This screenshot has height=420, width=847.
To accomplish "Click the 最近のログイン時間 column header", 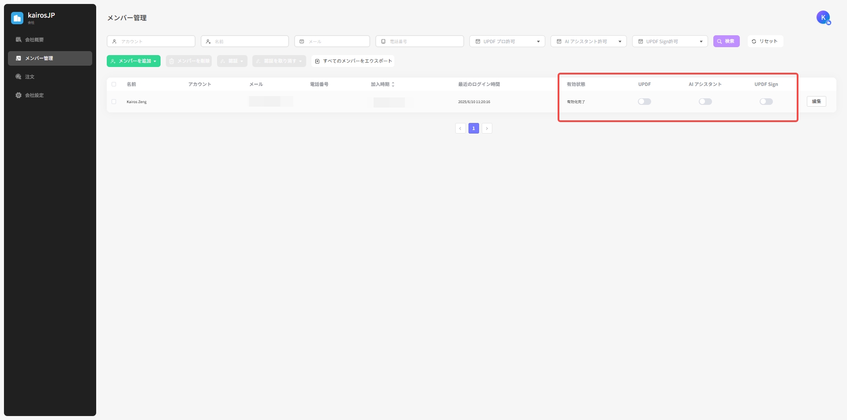I will (x=479, y=84).
